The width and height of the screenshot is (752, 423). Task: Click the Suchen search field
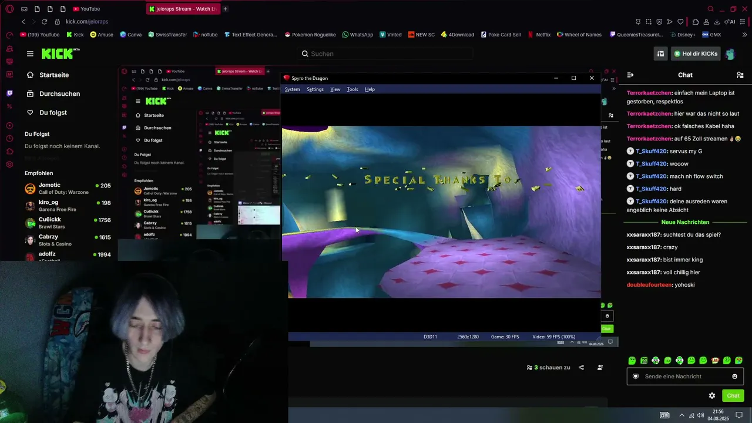385,54
